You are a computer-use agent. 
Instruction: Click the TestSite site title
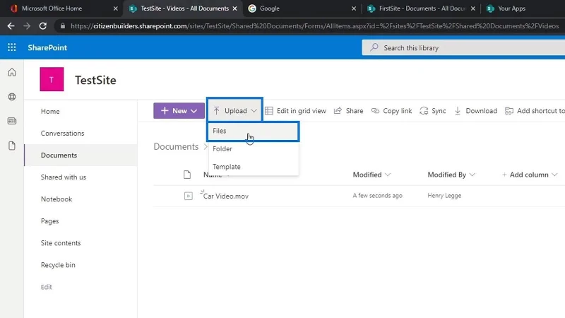coord(95,80)
